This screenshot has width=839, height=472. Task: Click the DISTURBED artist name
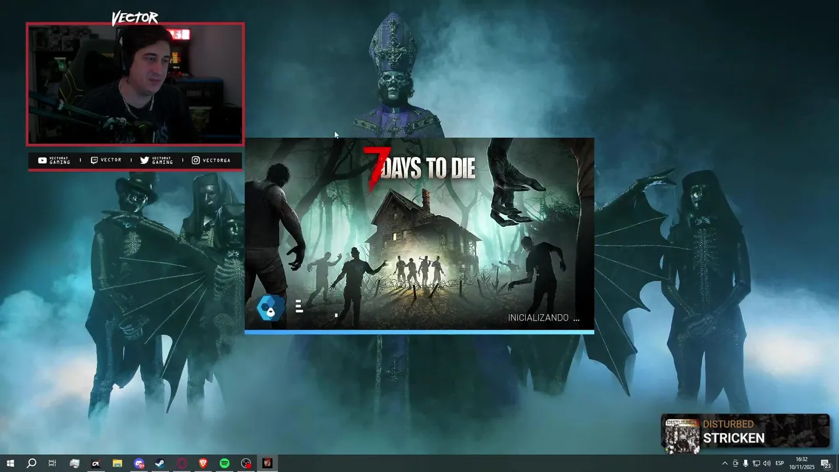point(728,424)
